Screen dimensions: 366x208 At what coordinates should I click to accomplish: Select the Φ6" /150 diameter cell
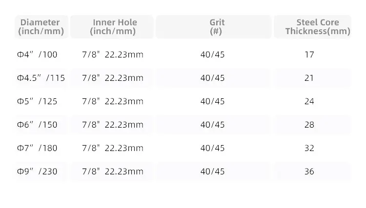(x=37, y=125)
